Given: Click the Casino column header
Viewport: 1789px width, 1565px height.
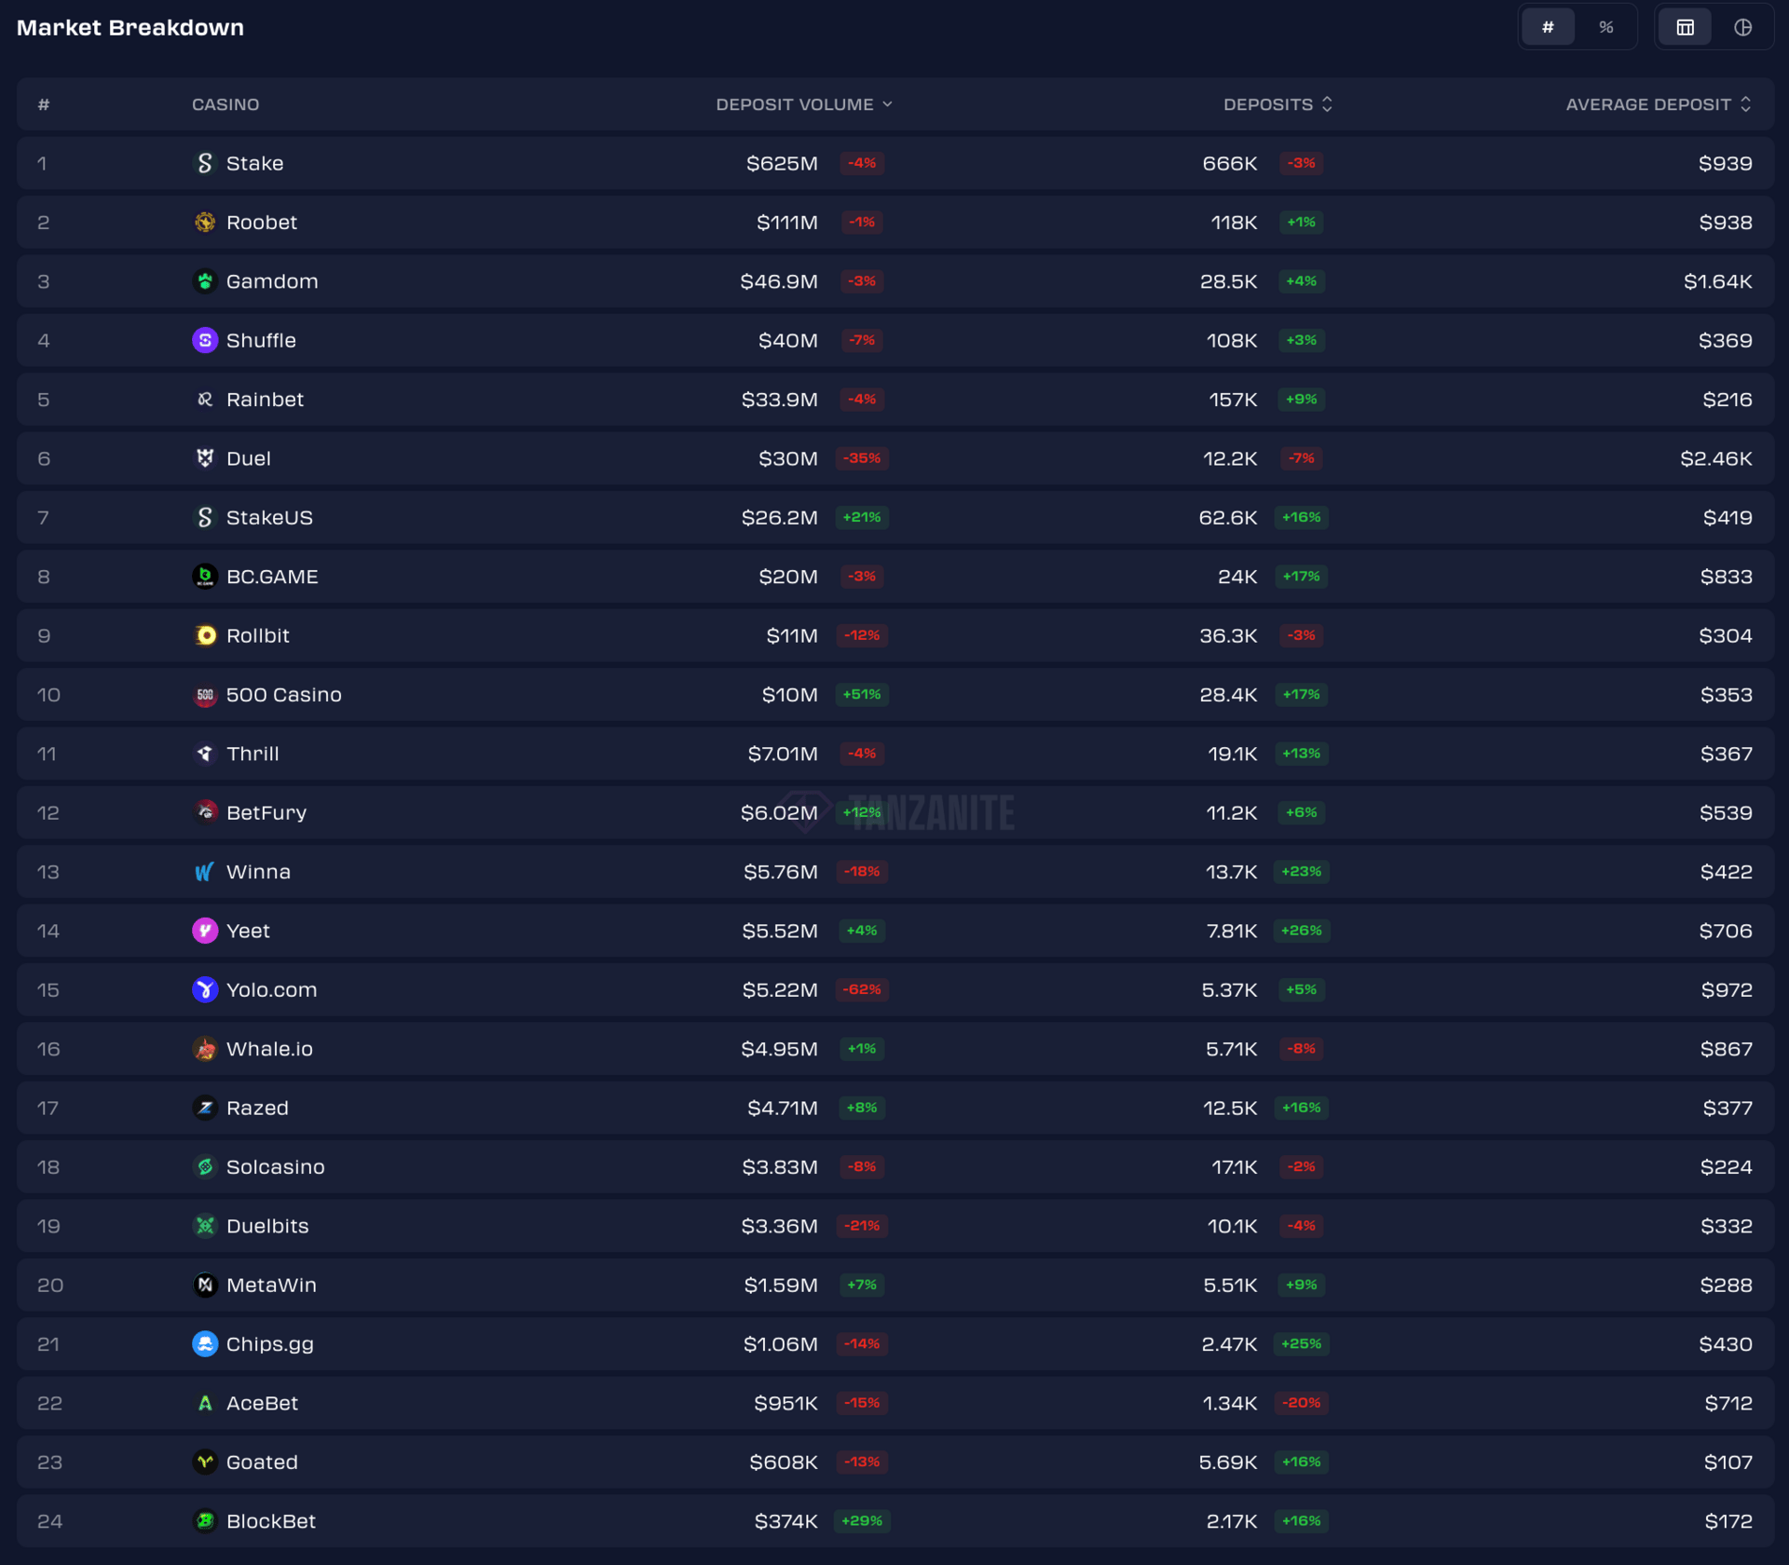Looking at the screenshot, I should [225, 104].
